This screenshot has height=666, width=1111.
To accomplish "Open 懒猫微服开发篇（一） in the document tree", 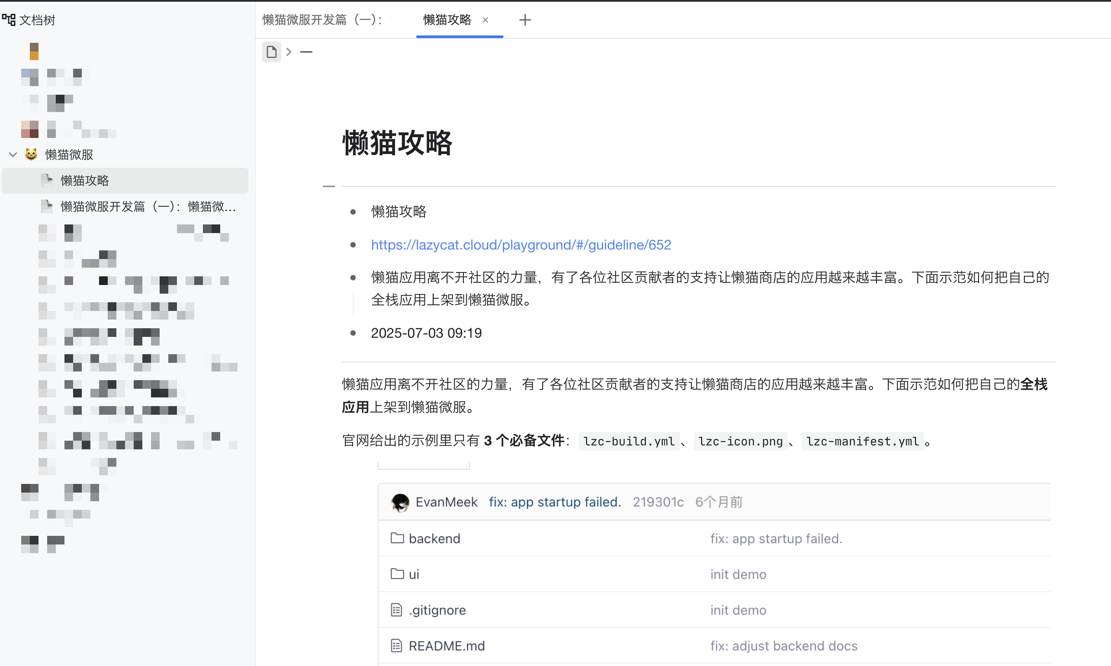I will (x=148, y=206).
